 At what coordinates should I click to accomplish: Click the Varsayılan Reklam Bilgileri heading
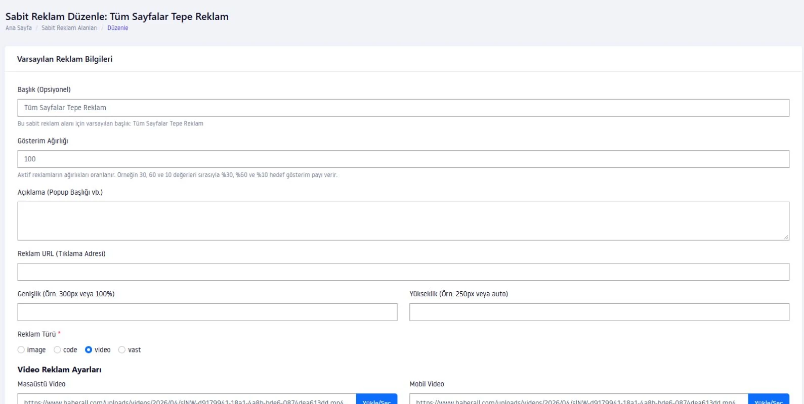tap(65, 59)
